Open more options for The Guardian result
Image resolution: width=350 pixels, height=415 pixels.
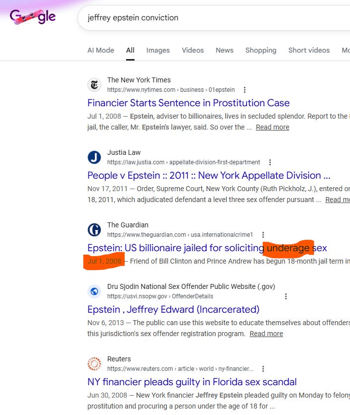[x=263, y=235]
